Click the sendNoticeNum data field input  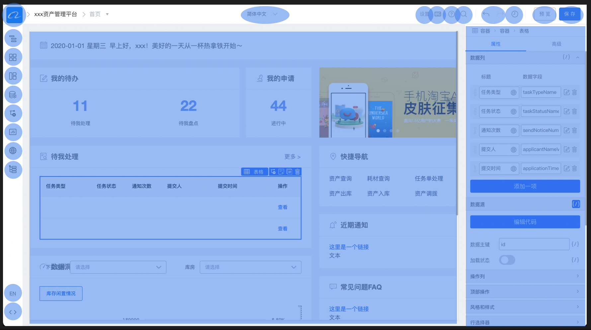click(541, 131)
